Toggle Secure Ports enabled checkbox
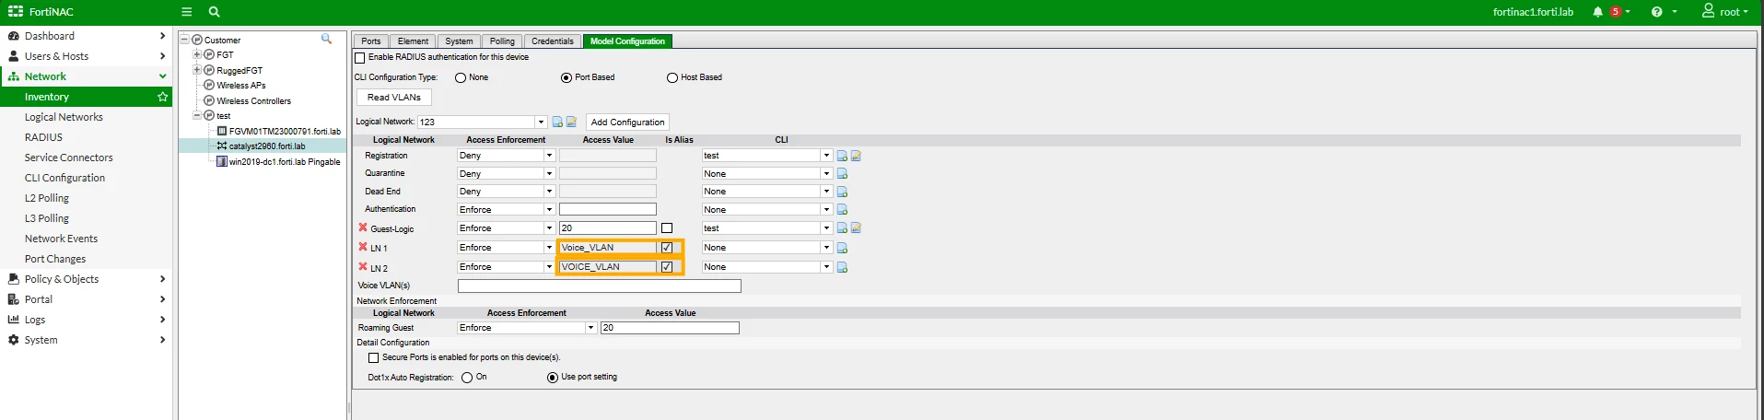This screenshot has height=420, width=1764. tap(373, 357)
